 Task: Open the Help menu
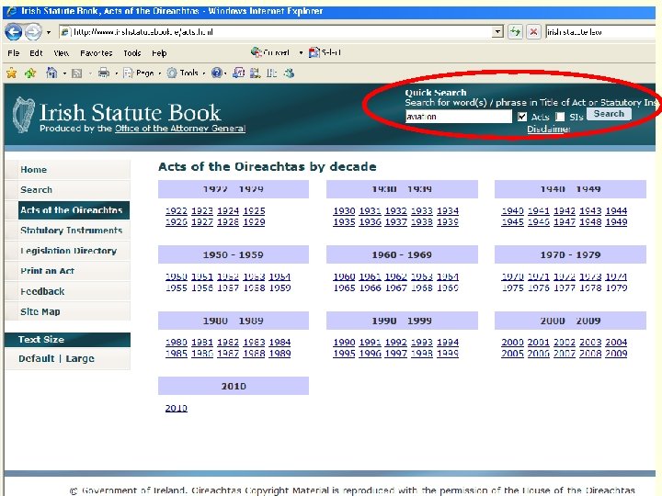coord(159,53)
